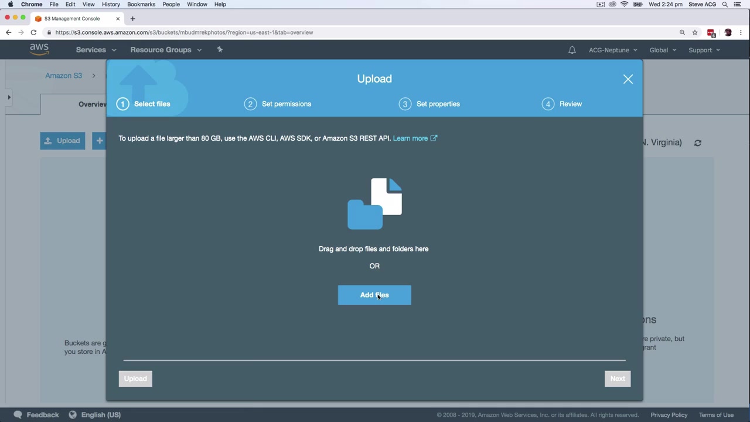
Task: Click the menu bar clock showing Wed 2:24 pm
Action: click(666, 4)
